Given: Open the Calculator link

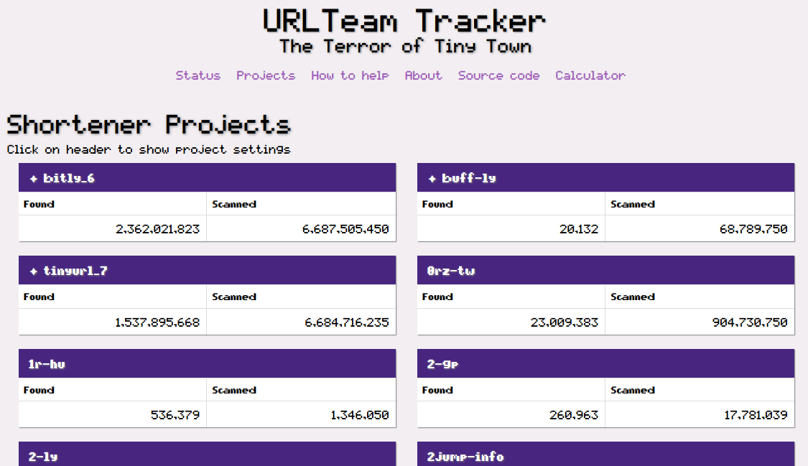Looking at the screenshot, I should pos(590,75).
